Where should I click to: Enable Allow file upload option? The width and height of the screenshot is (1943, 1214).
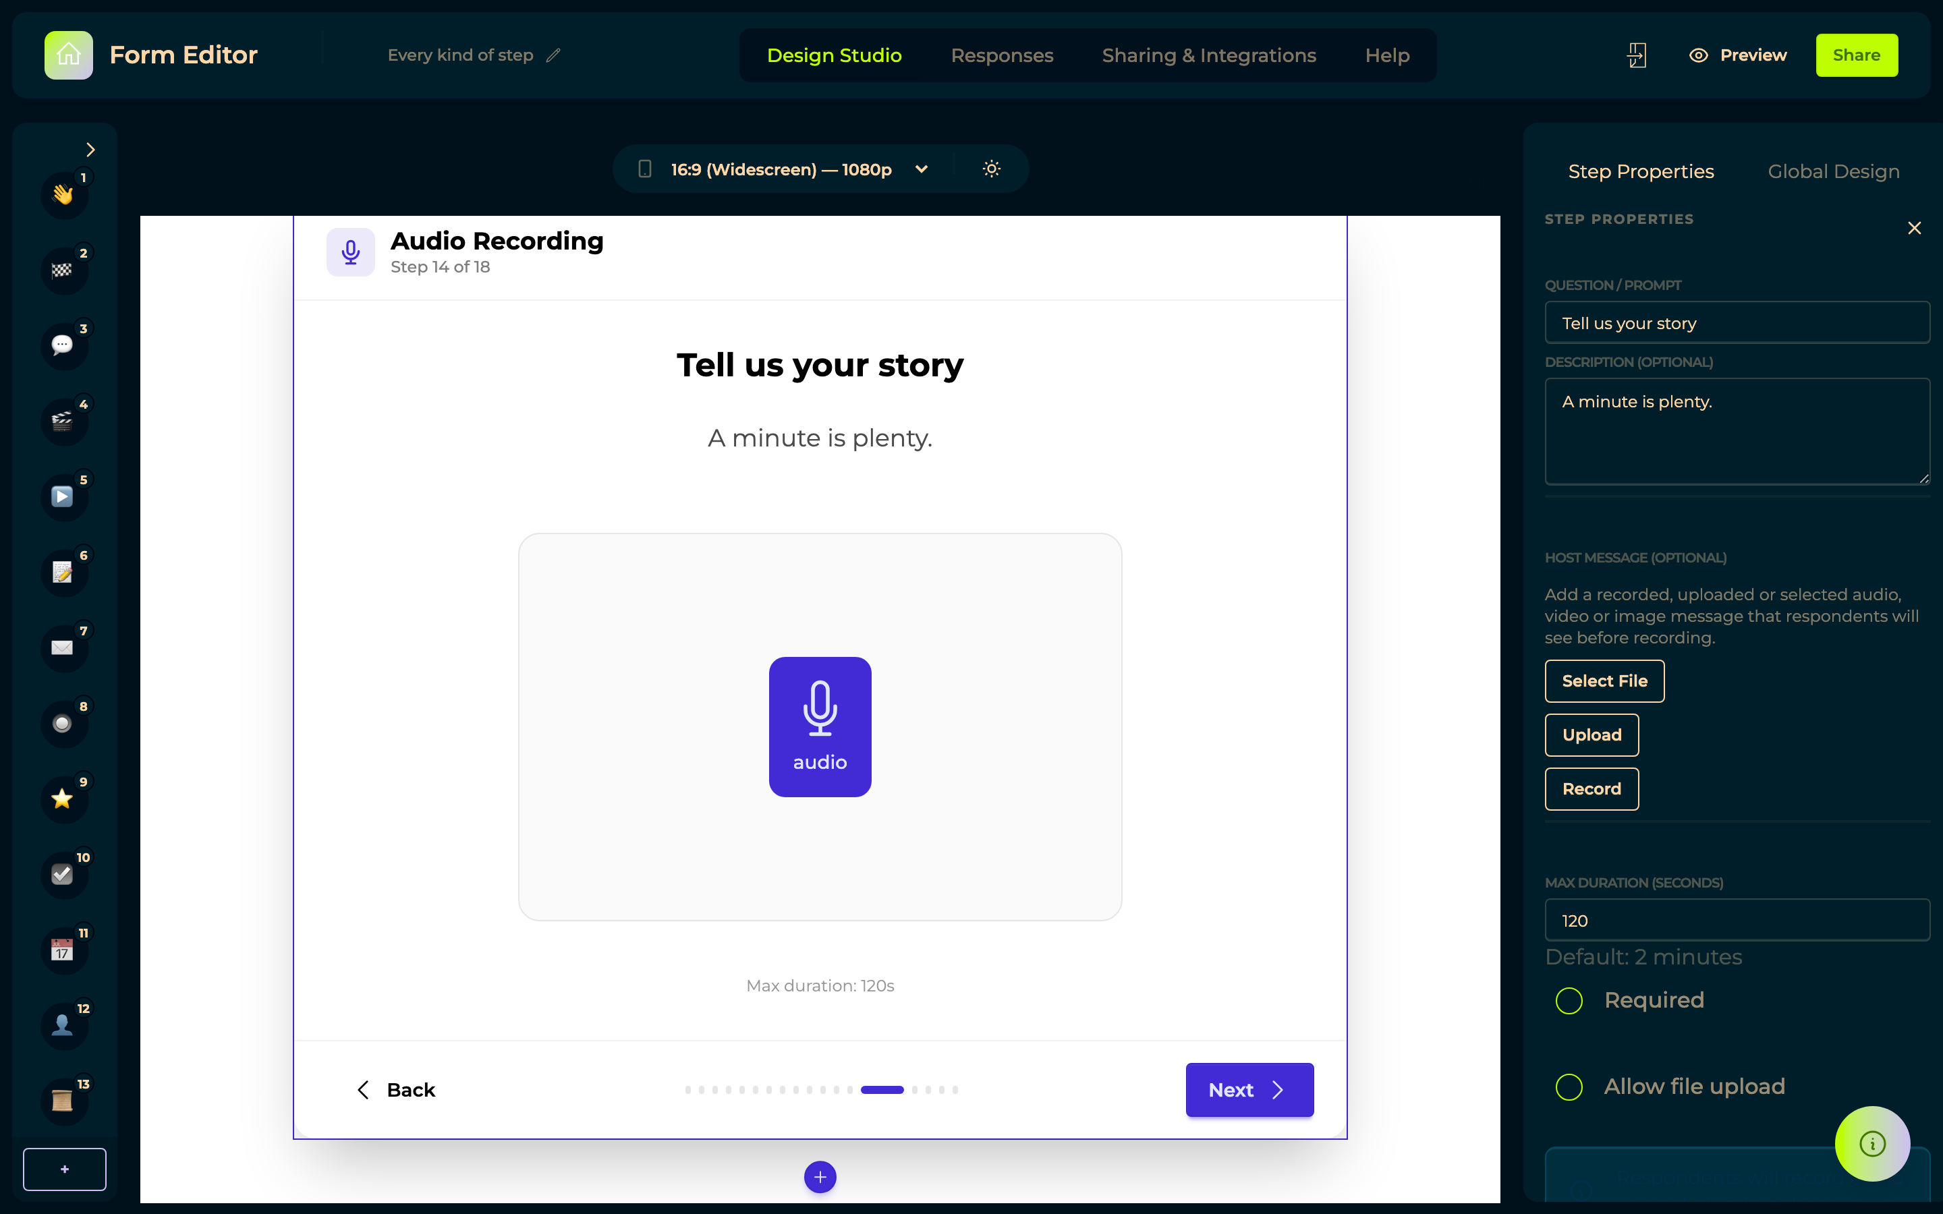[x=1569, y=1087]
